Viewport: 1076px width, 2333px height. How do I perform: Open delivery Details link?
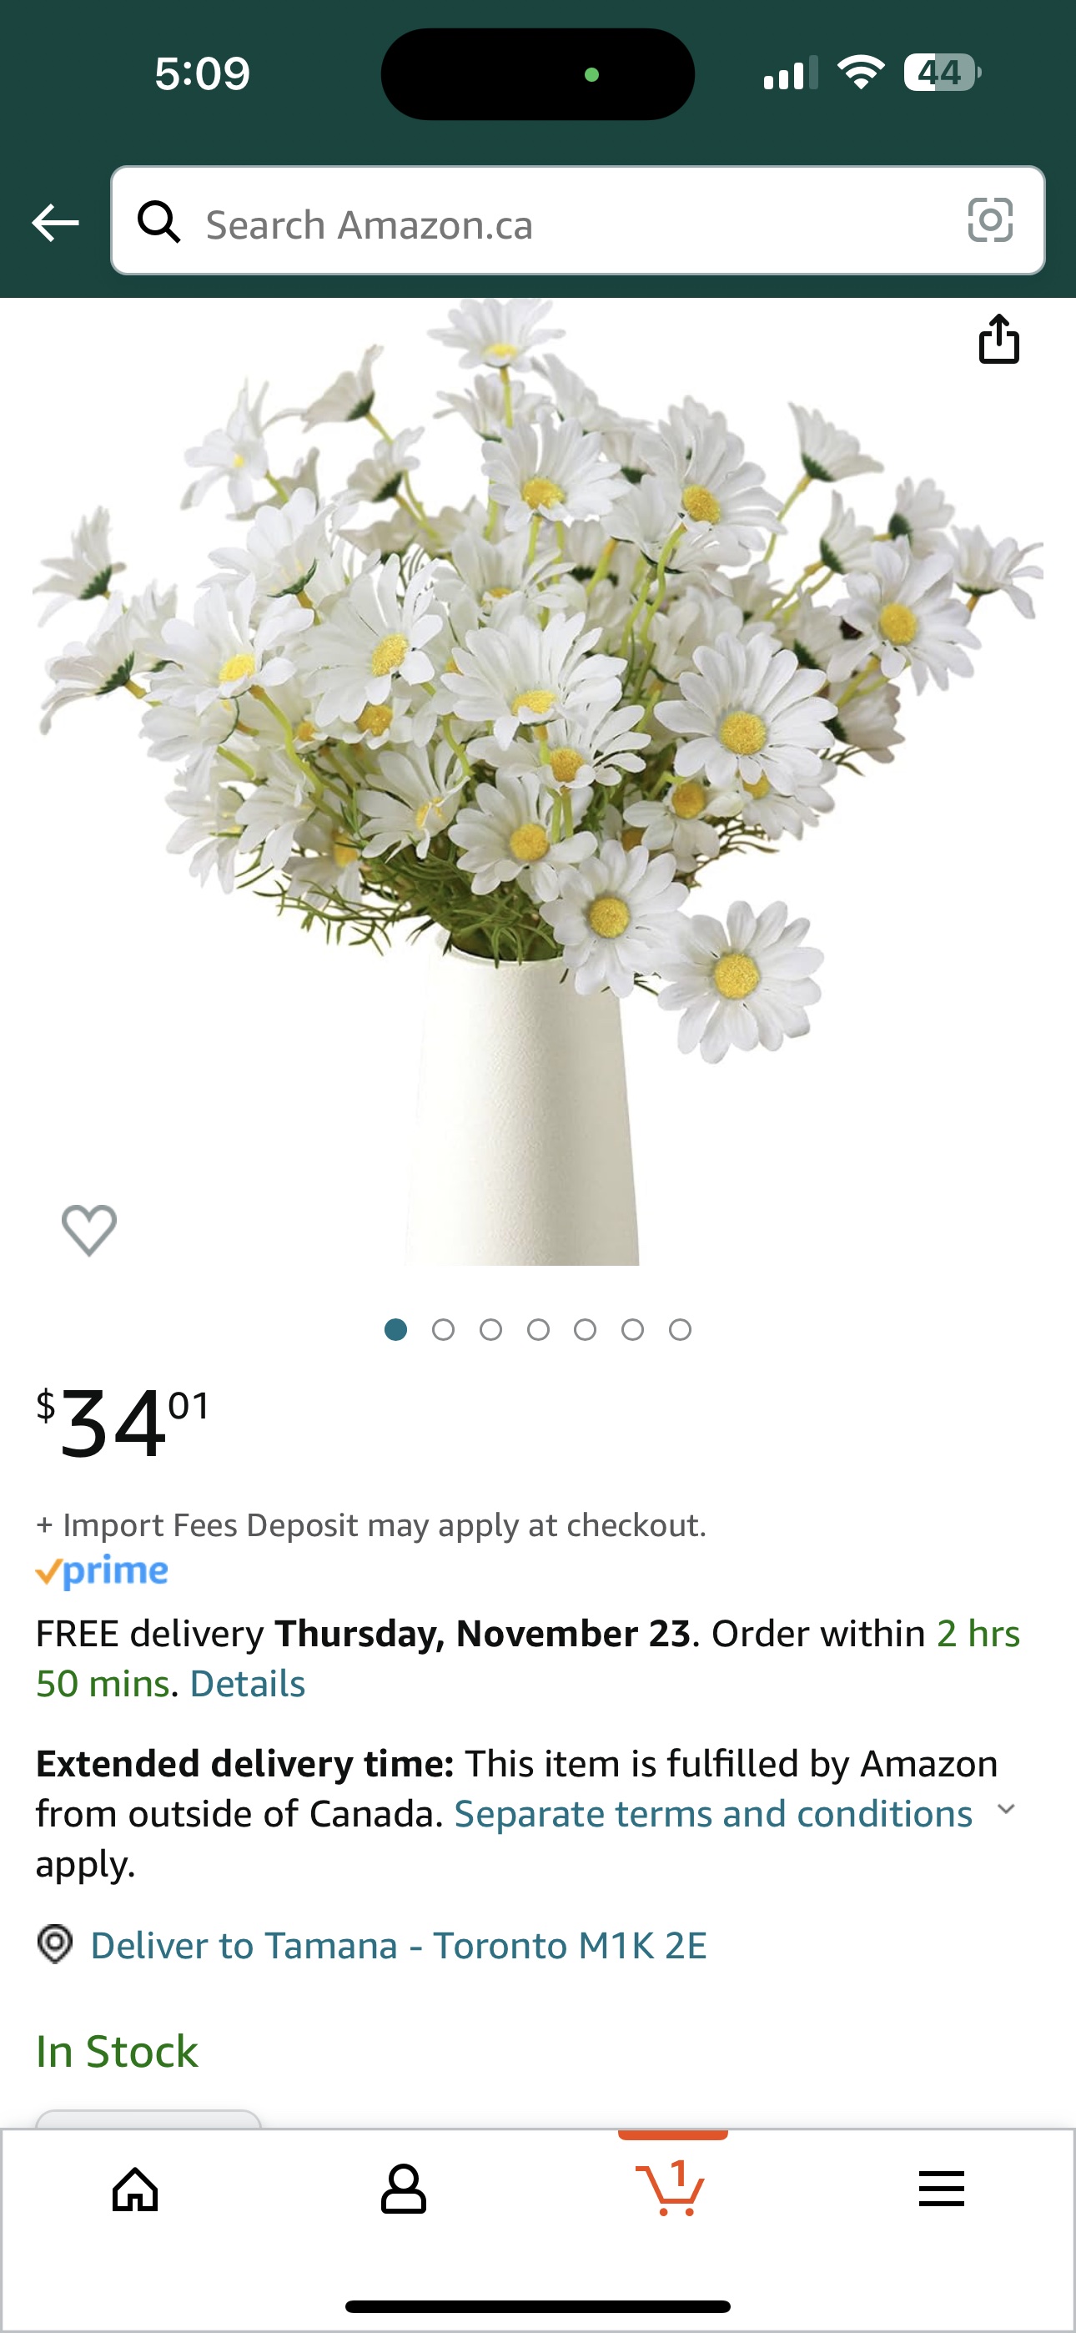(247, 1684)
